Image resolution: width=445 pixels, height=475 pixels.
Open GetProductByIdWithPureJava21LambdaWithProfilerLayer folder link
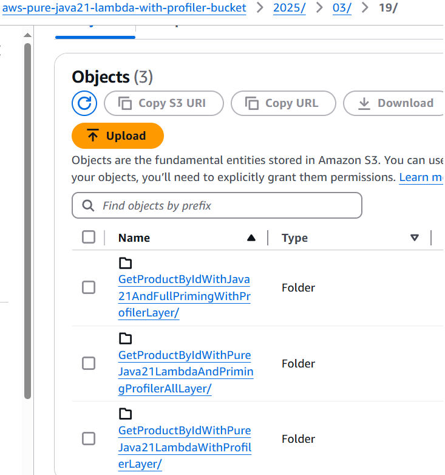pos(185,447)
